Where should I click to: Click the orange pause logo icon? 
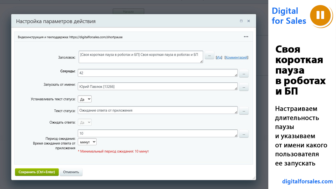pos(320,15)
